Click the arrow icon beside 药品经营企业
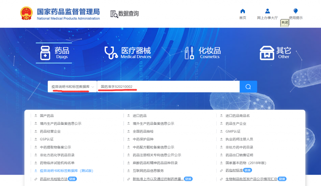The width and height of the screenshot is (321, 186). [36, 131]
